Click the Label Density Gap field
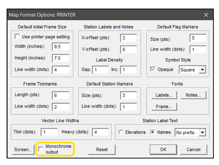219x165 pixels. (101, 70)
